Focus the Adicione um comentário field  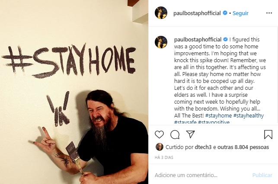coord(202,175)
